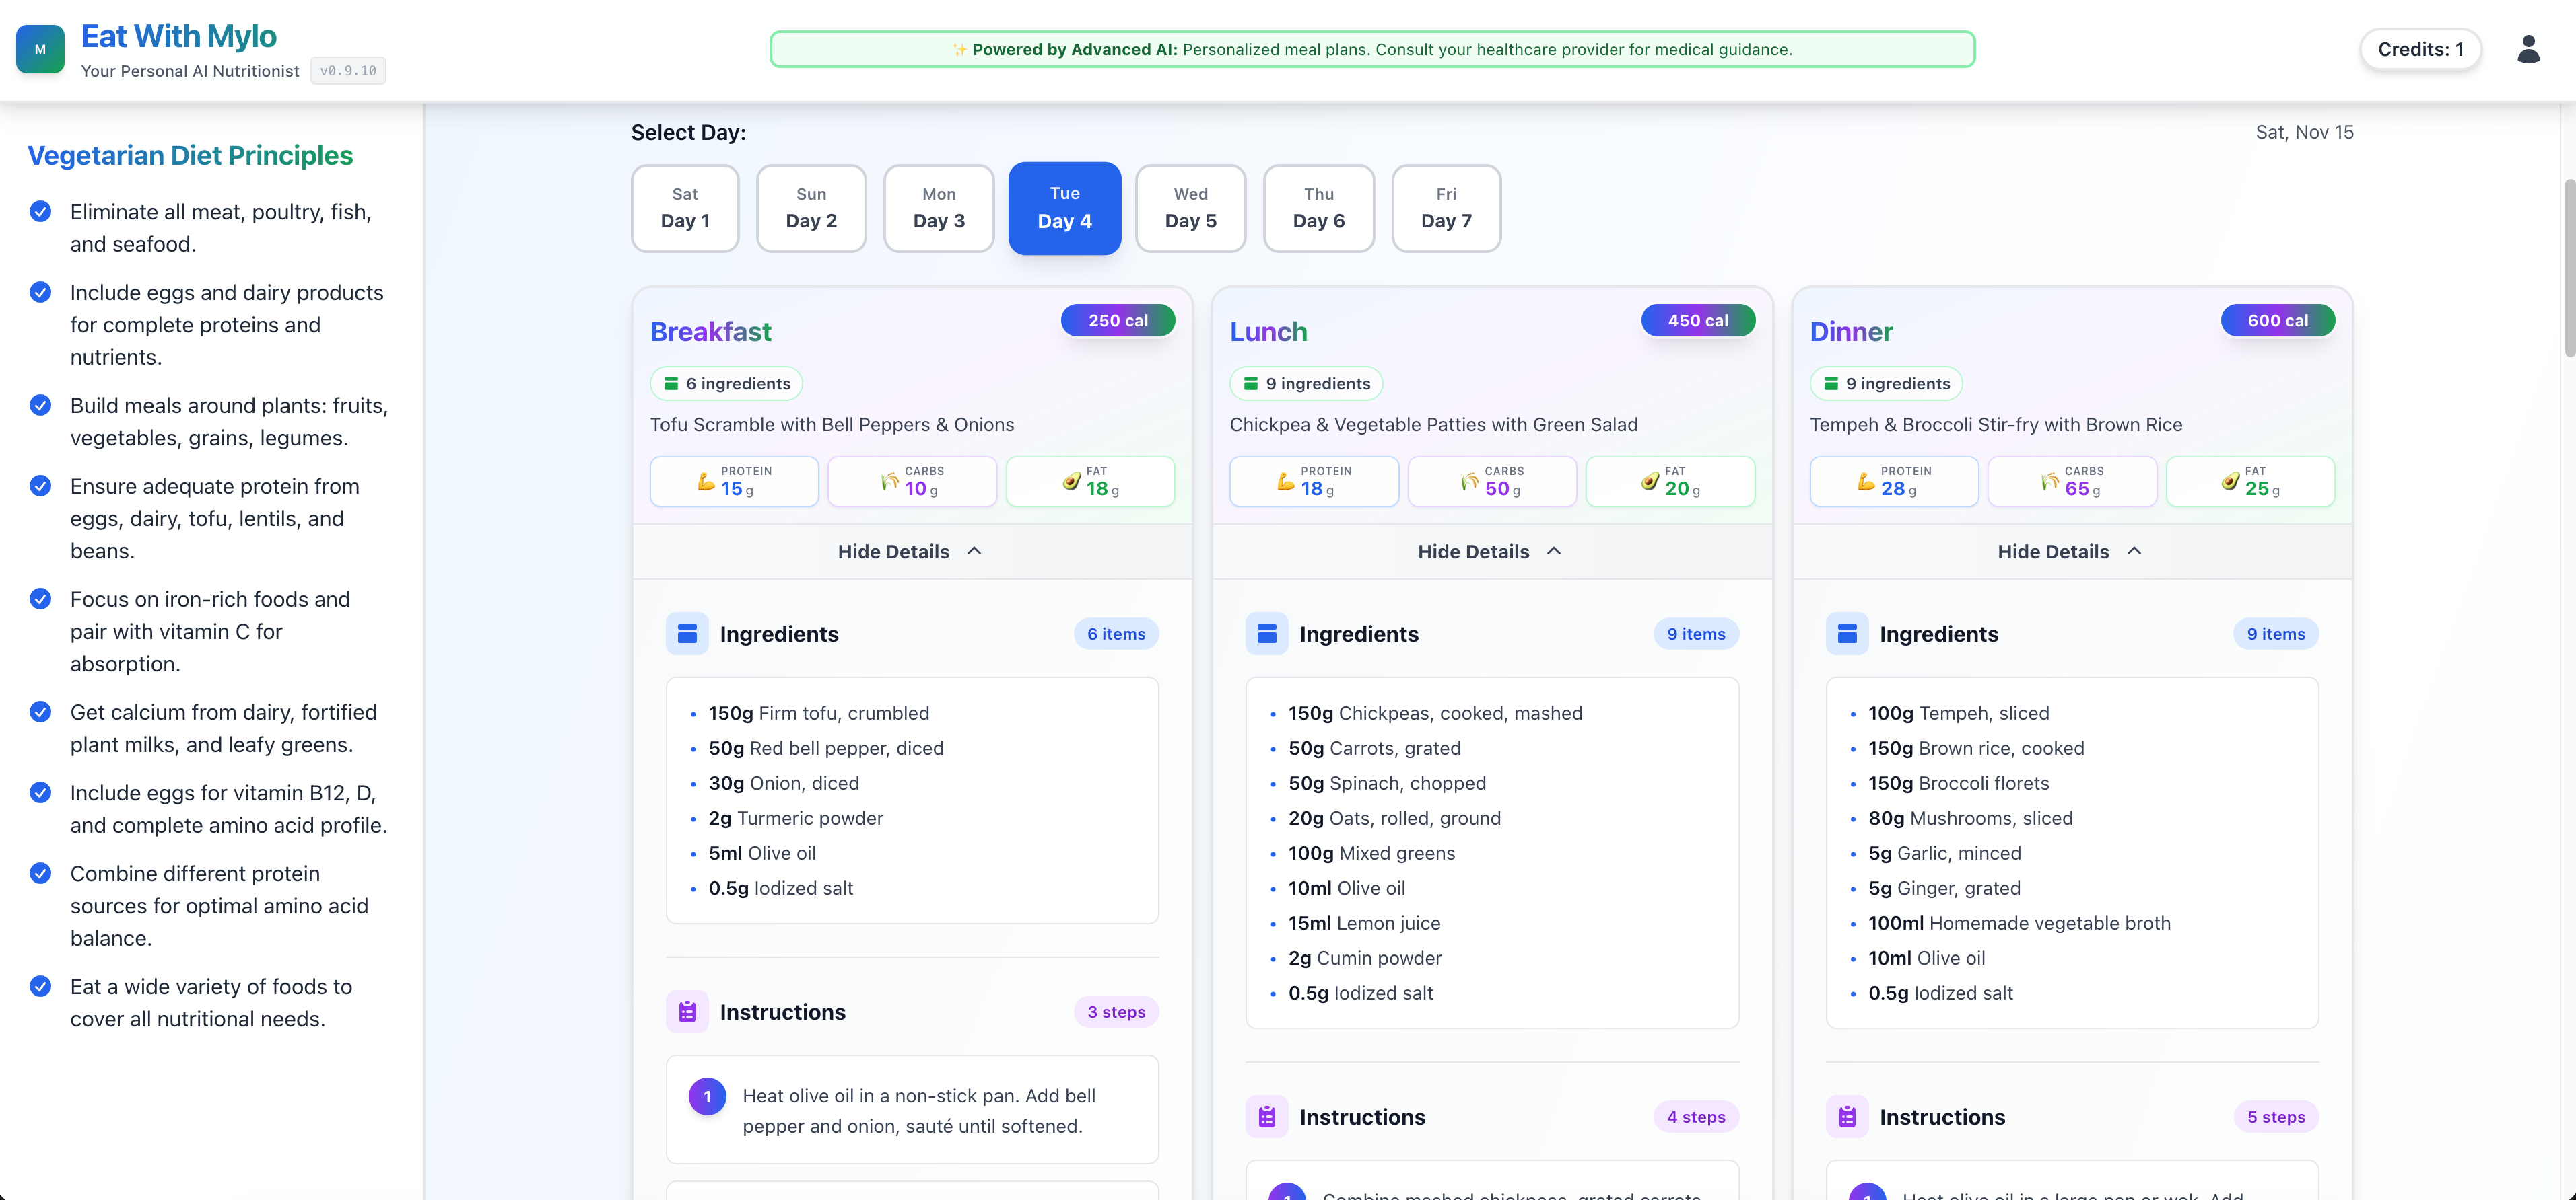
Task: Collapse the Dinner details section
Action: 2070,550
